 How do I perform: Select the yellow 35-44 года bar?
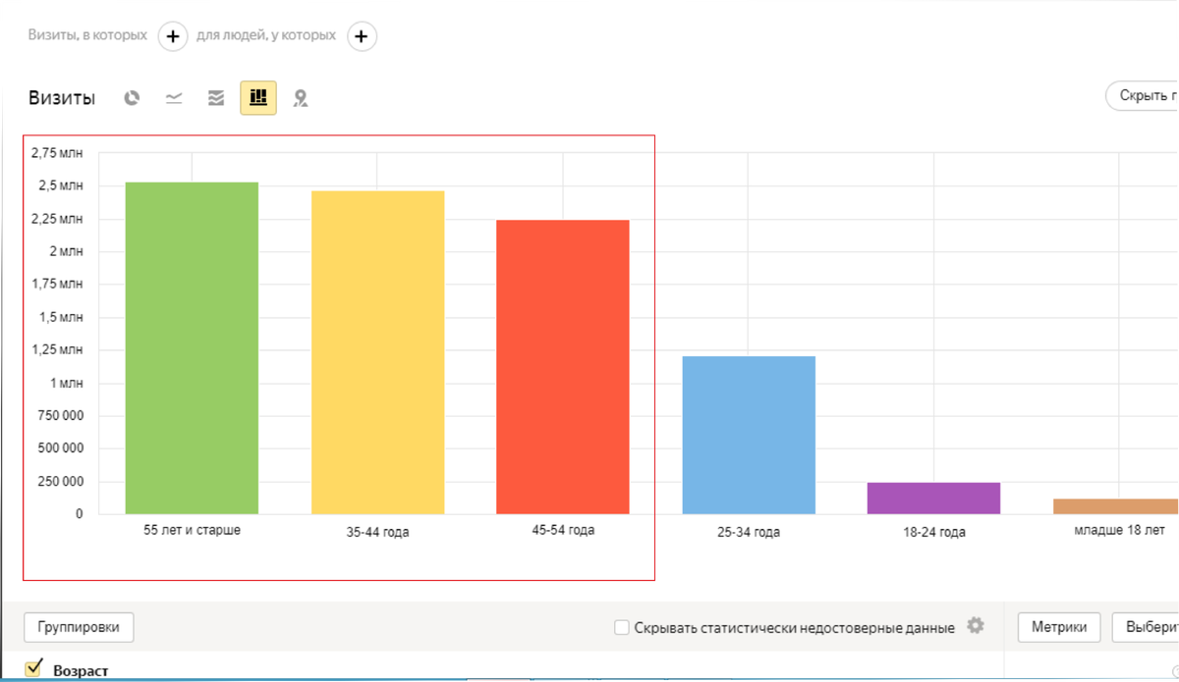(x=377, y=352)
